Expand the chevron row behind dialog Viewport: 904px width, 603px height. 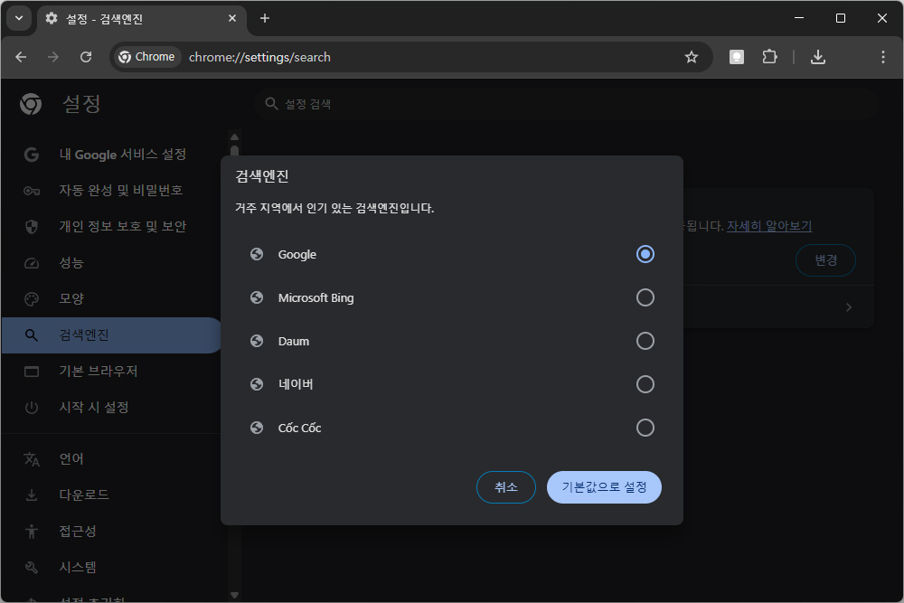[848, 307]
